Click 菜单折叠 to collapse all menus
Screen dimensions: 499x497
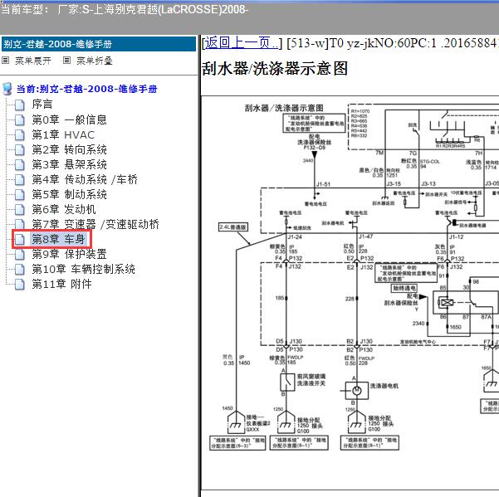(x=95, y=61)
